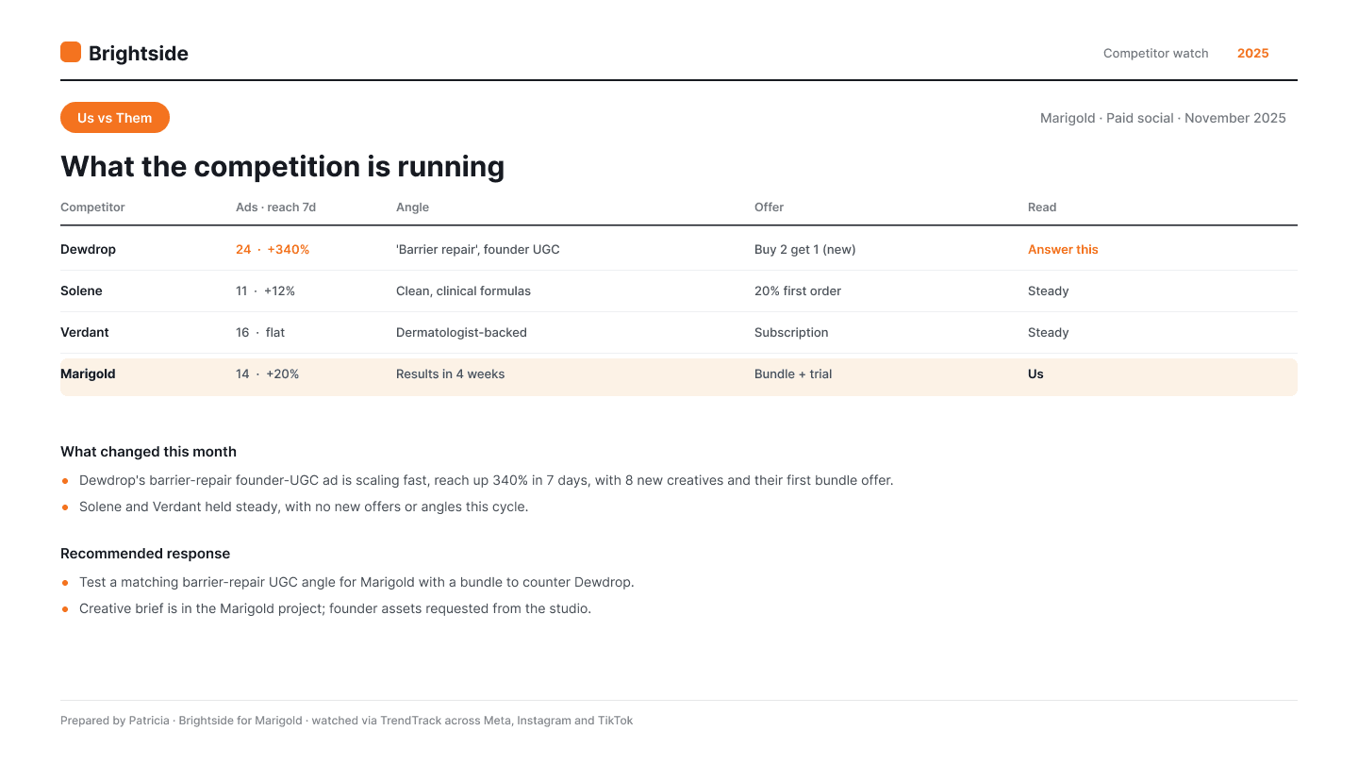Click the Competitor column header
The height and width of the screenshot is (764, 1358).
pos(92,208)
